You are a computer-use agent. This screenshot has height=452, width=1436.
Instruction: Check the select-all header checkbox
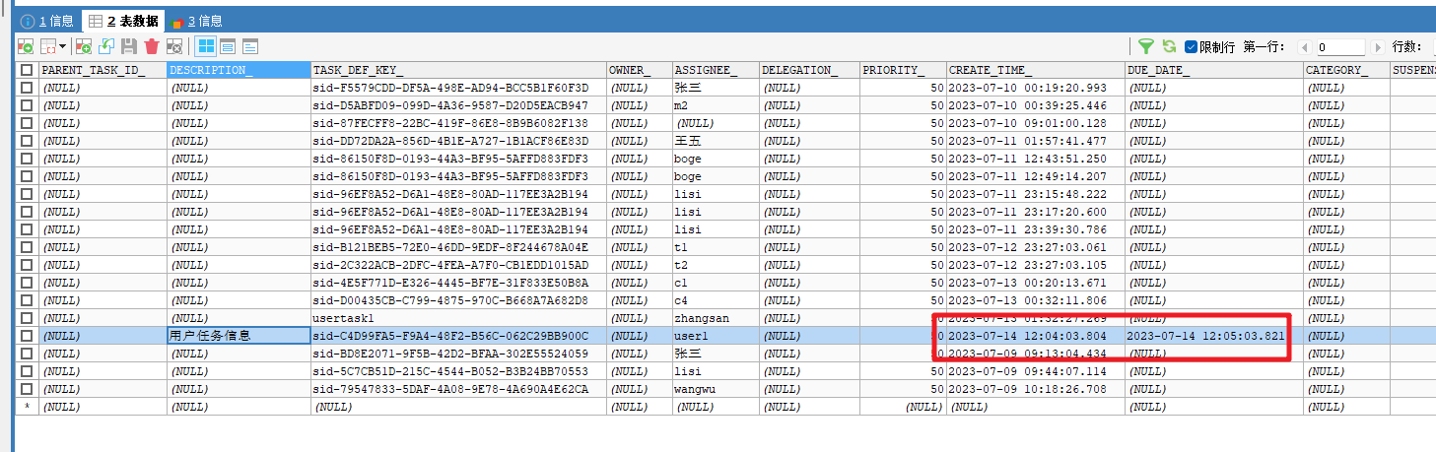[27, 70]
